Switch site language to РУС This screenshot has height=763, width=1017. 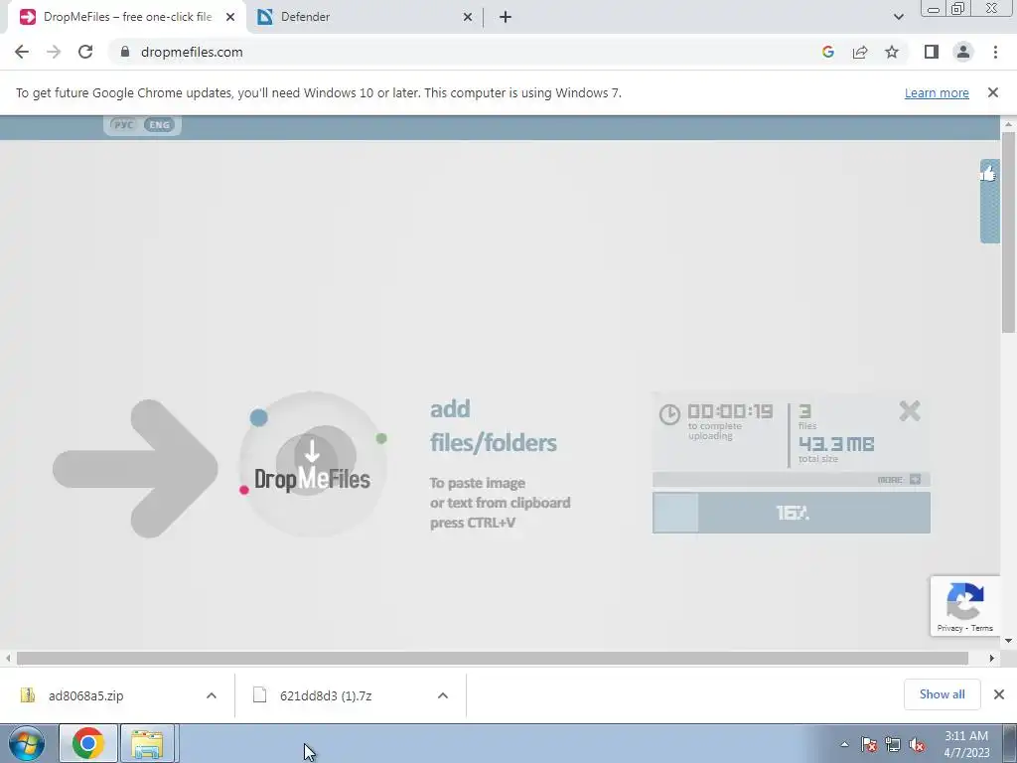[123, 124]
